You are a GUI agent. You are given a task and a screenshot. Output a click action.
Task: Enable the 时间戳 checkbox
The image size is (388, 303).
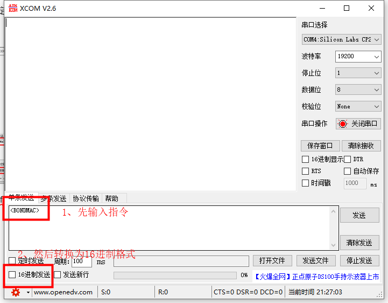pos(306,183)
